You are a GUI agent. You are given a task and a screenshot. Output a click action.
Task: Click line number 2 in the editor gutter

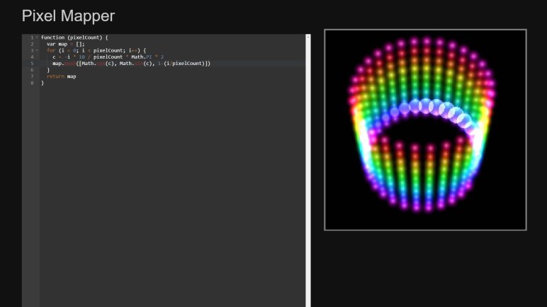(x=31, y=44)
